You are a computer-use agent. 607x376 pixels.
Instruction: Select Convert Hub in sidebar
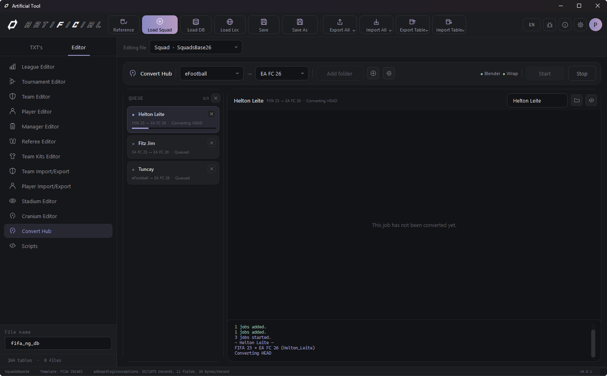(58, 231)
